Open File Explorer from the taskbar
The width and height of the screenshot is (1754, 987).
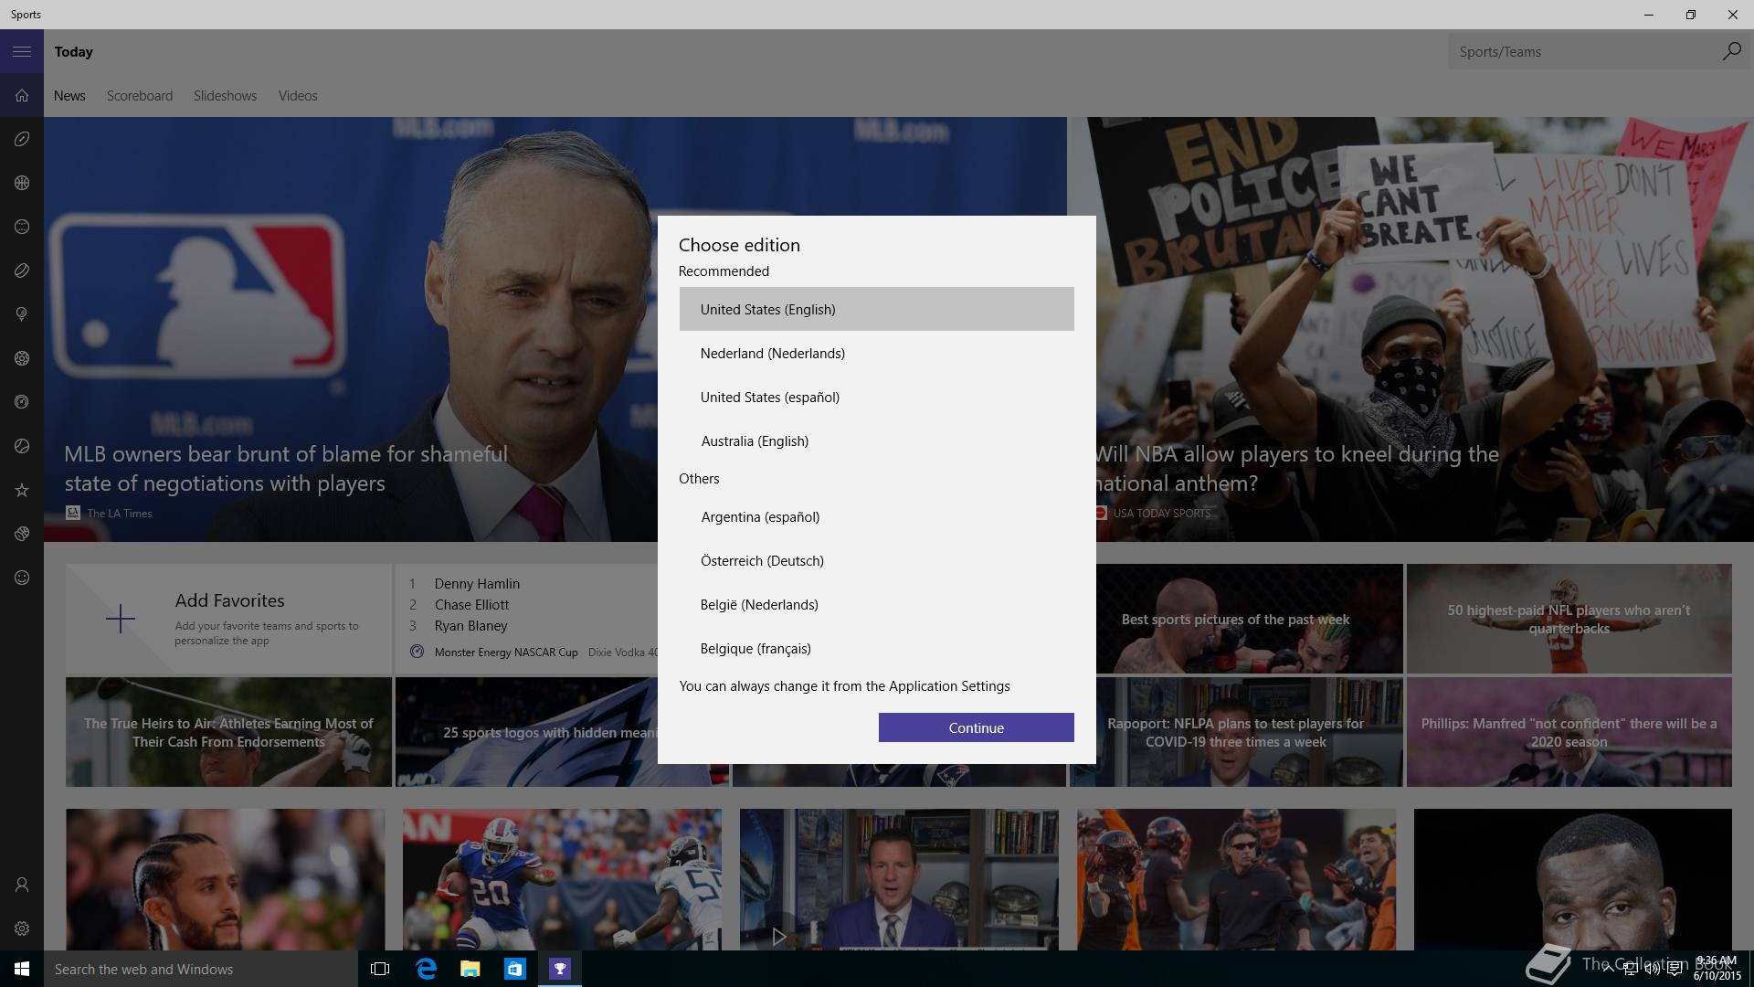point(470,969)
